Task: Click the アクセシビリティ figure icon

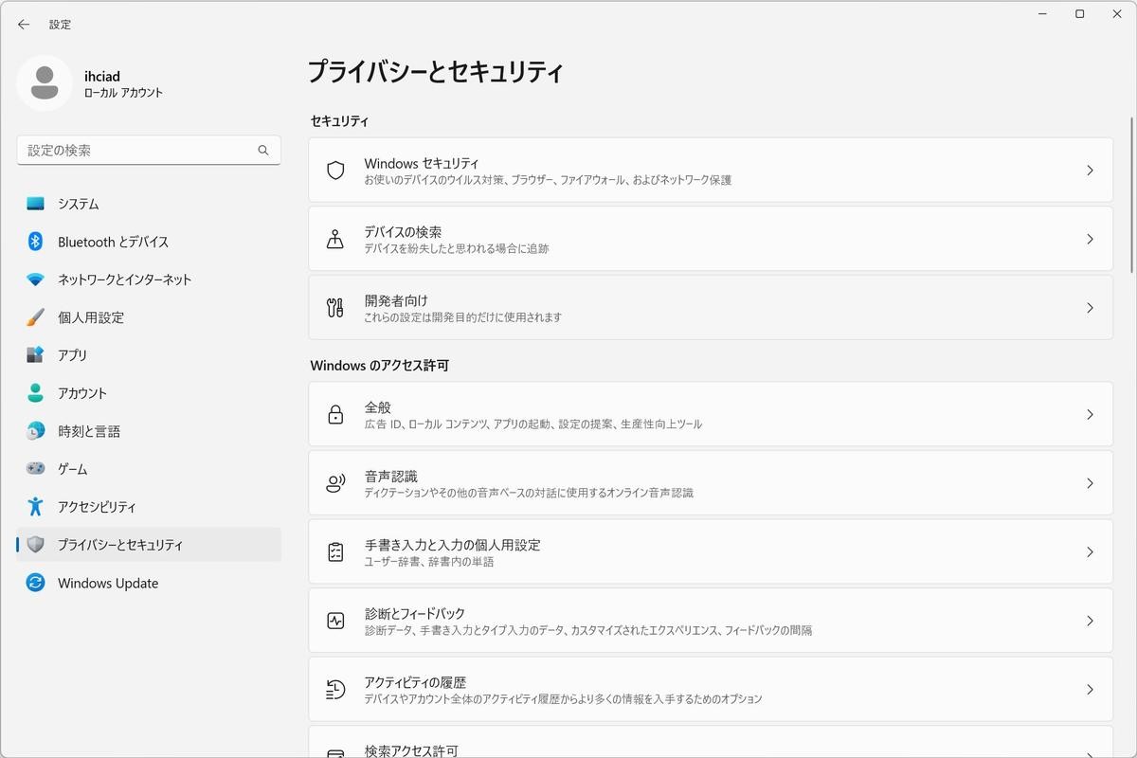Action: pos(35,507)
